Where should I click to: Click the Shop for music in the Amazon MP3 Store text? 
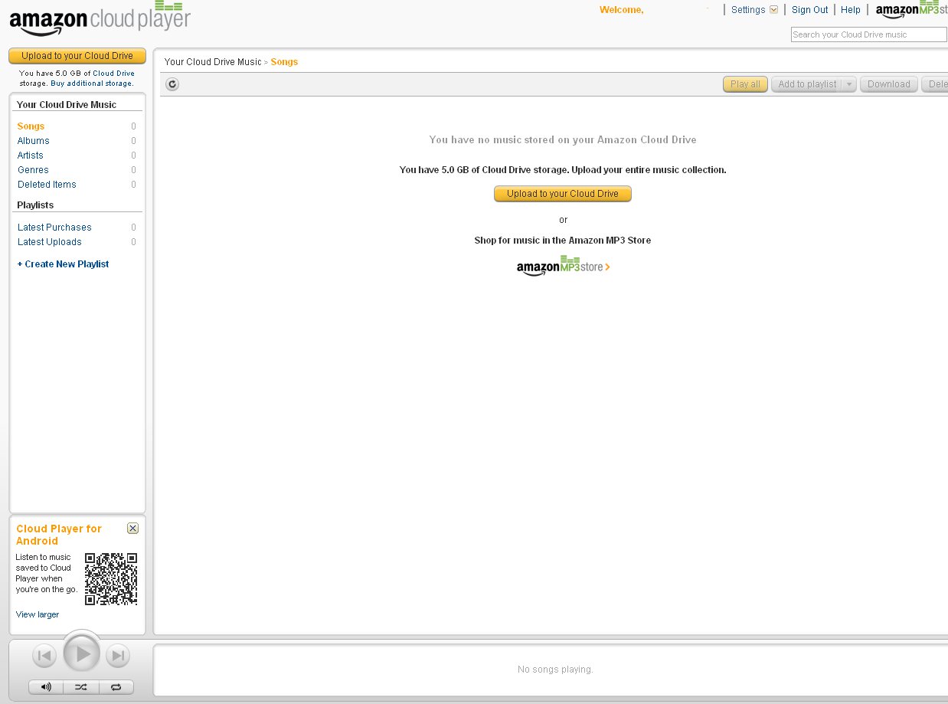(563, 241)
